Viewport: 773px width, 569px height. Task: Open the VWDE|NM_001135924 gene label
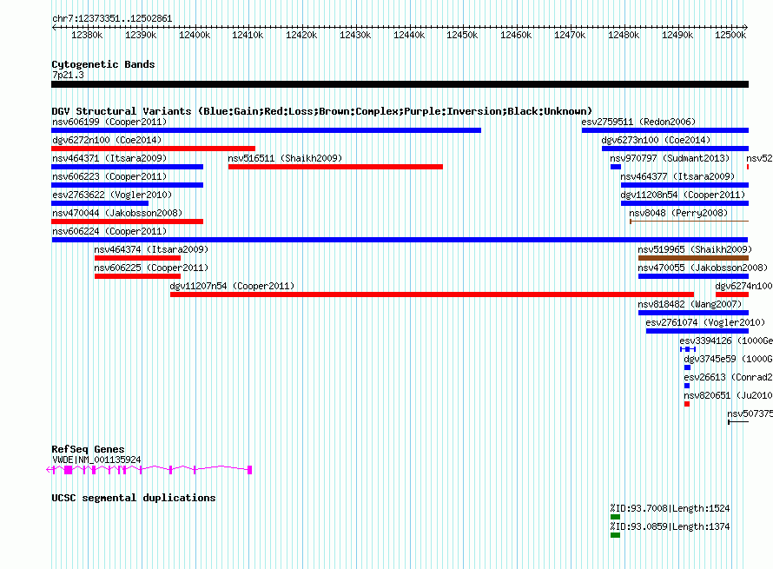[x=96, y=460]
